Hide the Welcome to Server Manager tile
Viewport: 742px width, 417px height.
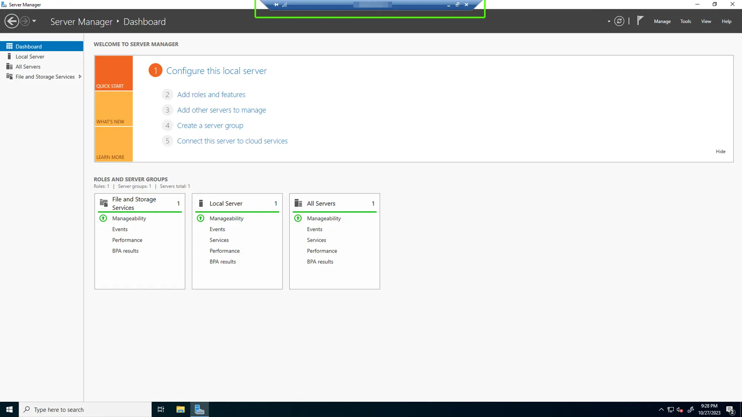[x=720, y=151]
